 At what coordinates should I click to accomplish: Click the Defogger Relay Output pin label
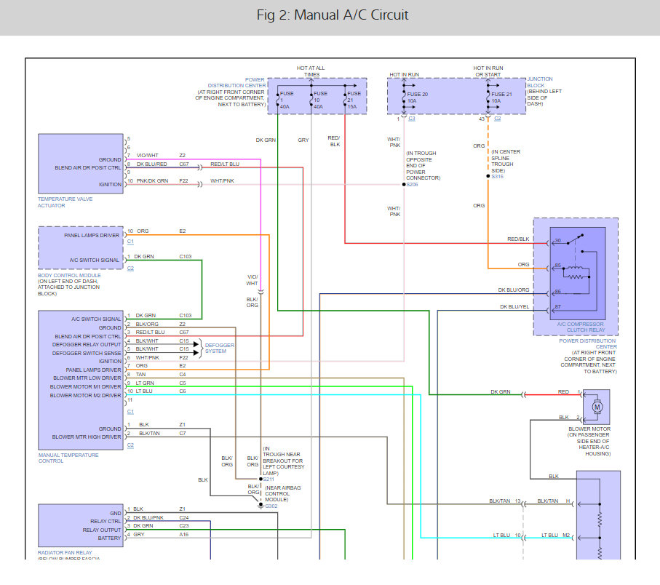click(x=87, y=344)
